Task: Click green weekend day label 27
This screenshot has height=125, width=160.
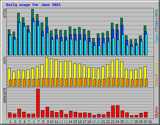Action: tap(131, 122)
